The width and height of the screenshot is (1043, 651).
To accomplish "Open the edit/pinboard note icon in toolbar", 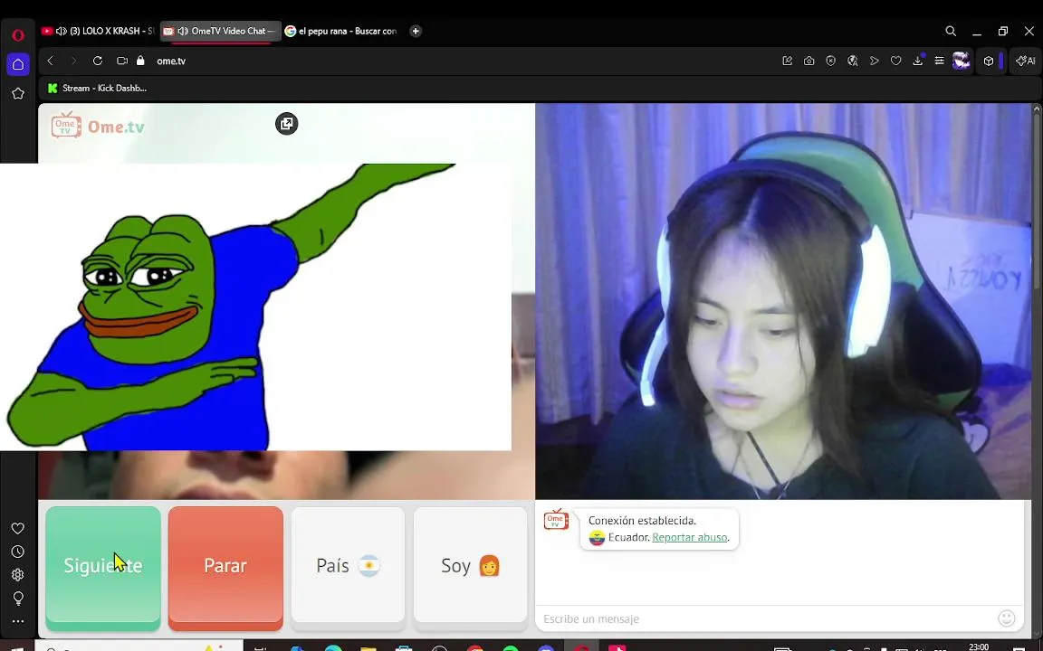I will coord(788,61).
